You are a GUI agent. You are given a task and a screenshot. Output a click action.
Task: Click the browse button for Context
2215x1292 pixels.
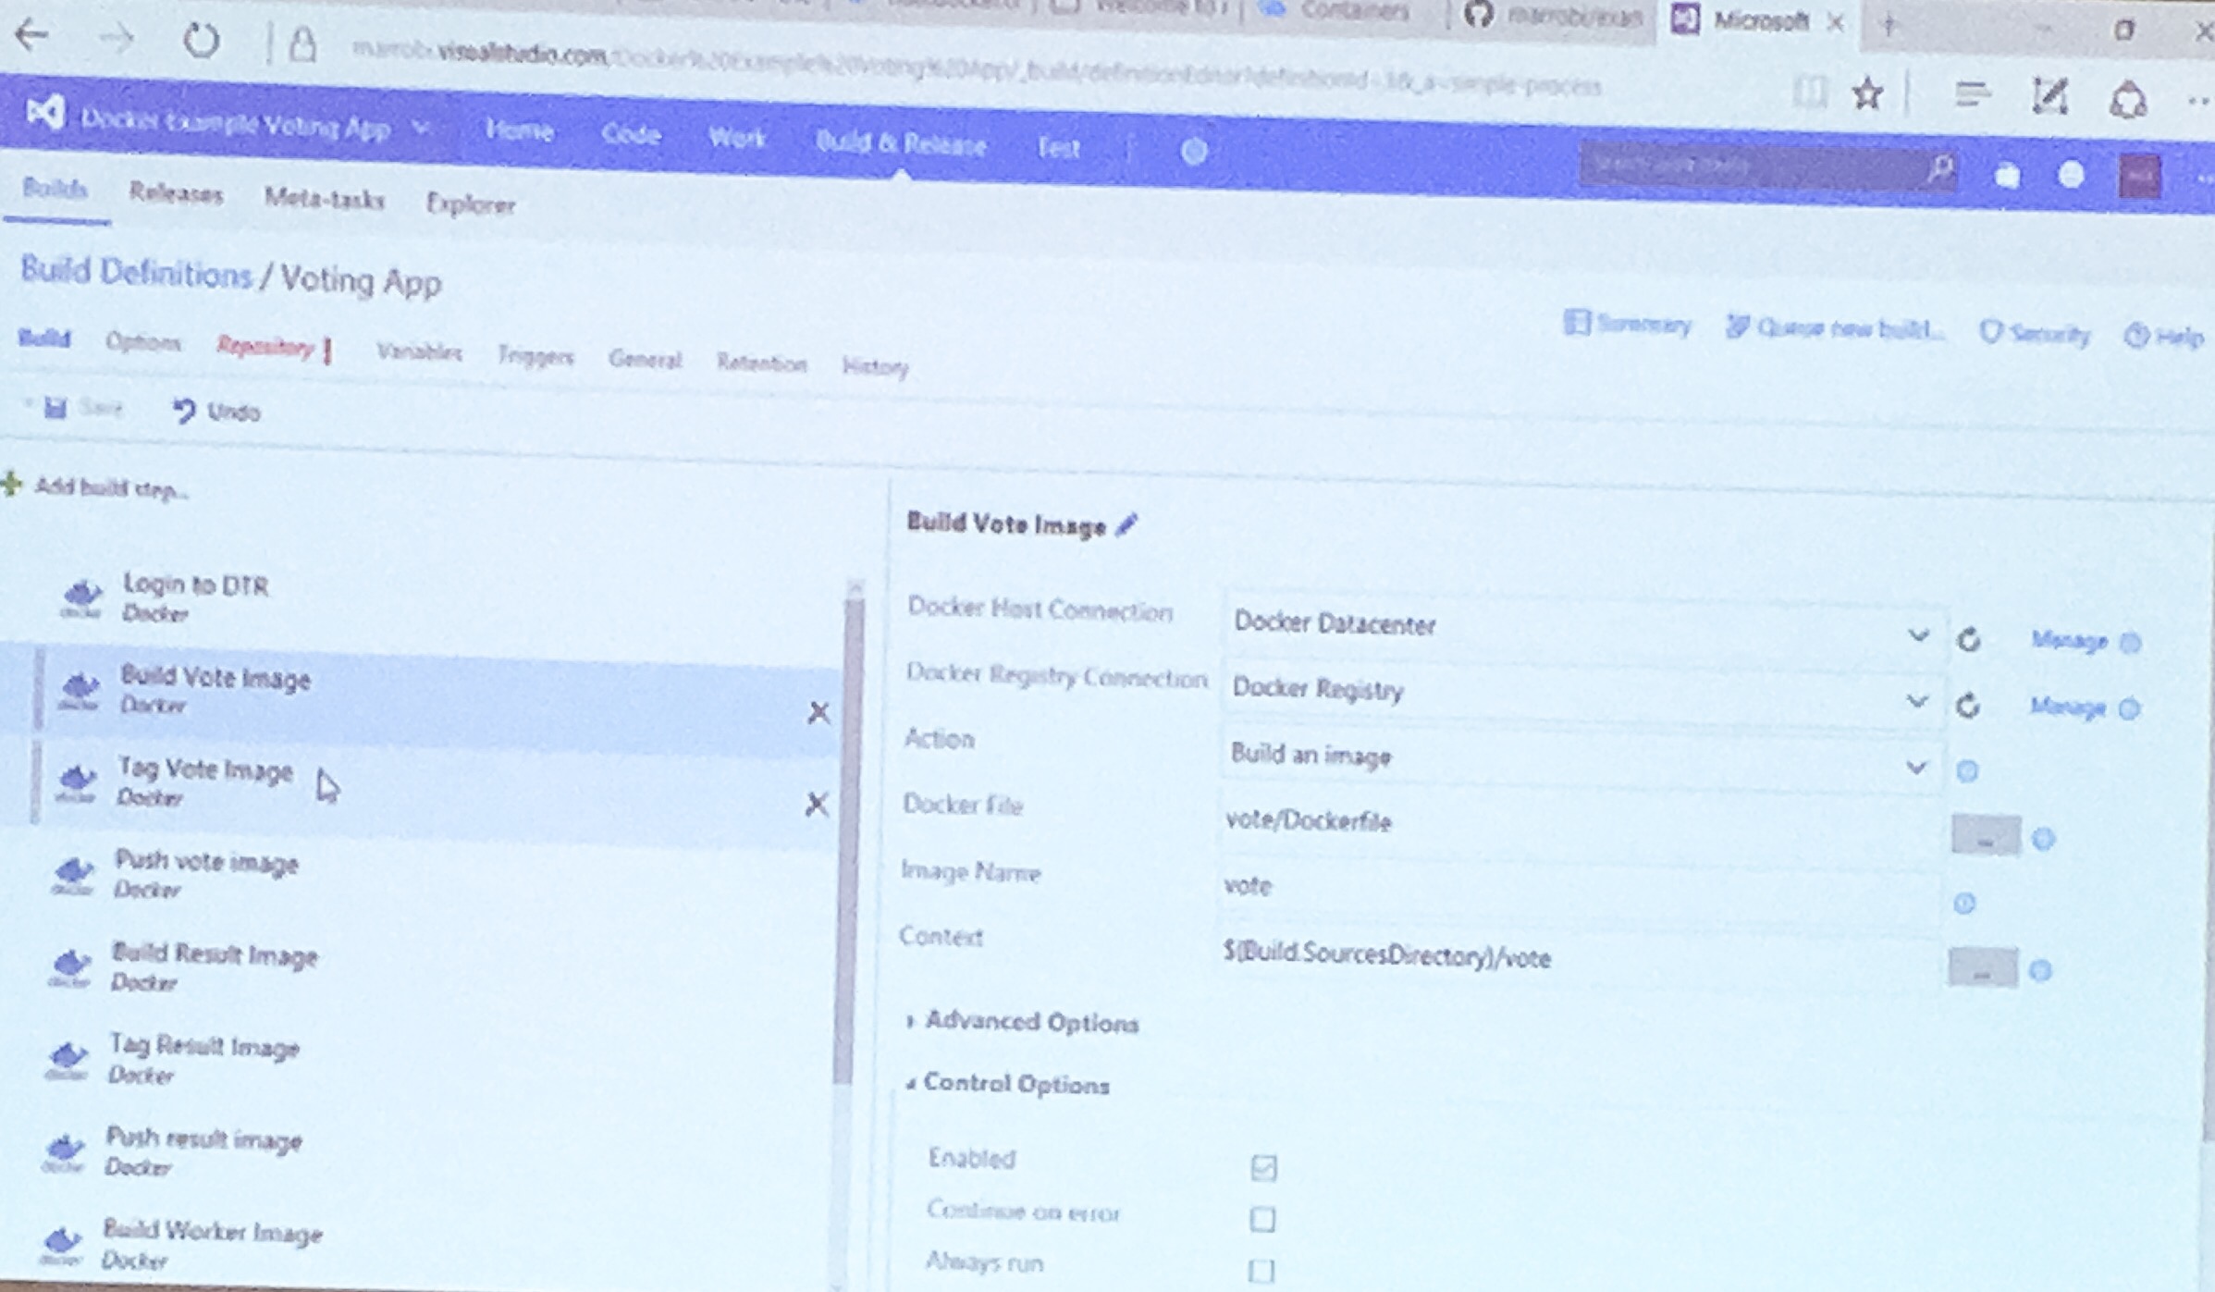1982,968
